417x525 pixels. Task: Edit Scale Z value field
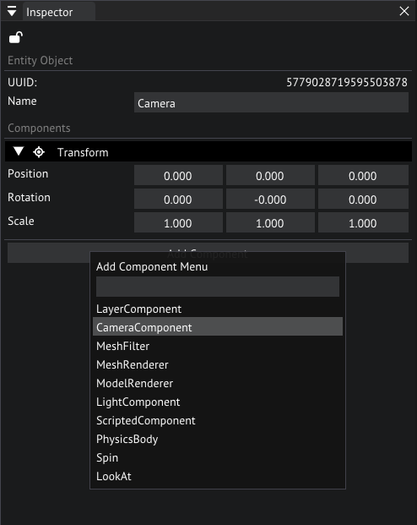point(363,222)
